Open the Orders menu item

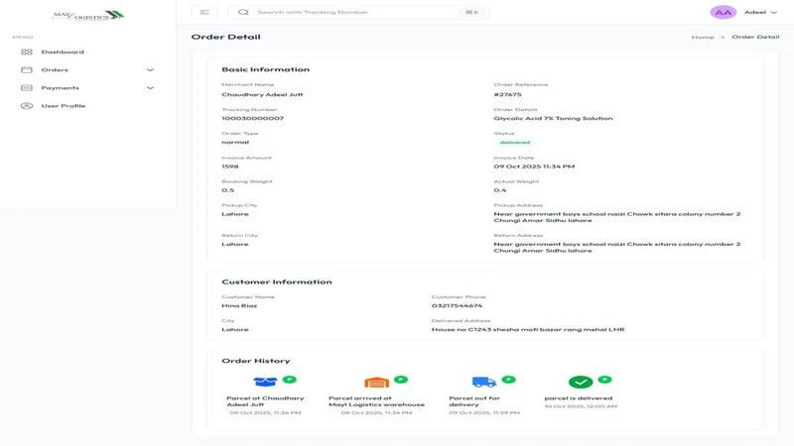point(87,69)
